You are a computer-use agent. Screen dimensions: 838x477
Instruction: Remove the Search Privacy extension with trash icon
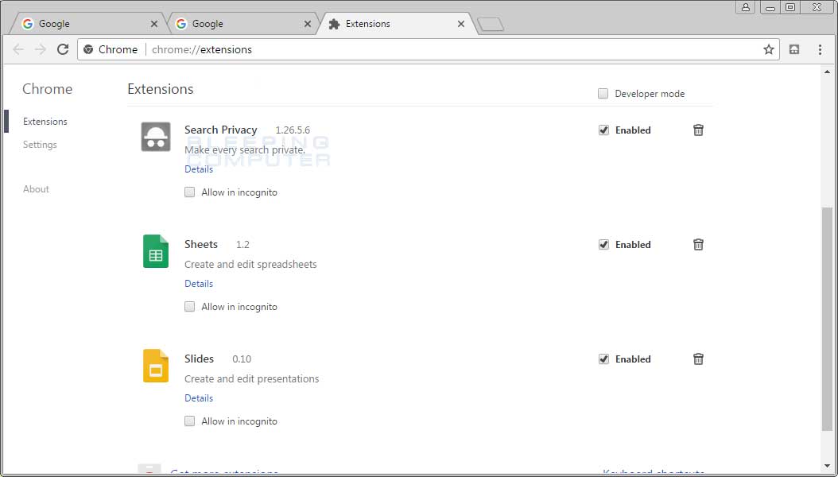pos(698,130)
